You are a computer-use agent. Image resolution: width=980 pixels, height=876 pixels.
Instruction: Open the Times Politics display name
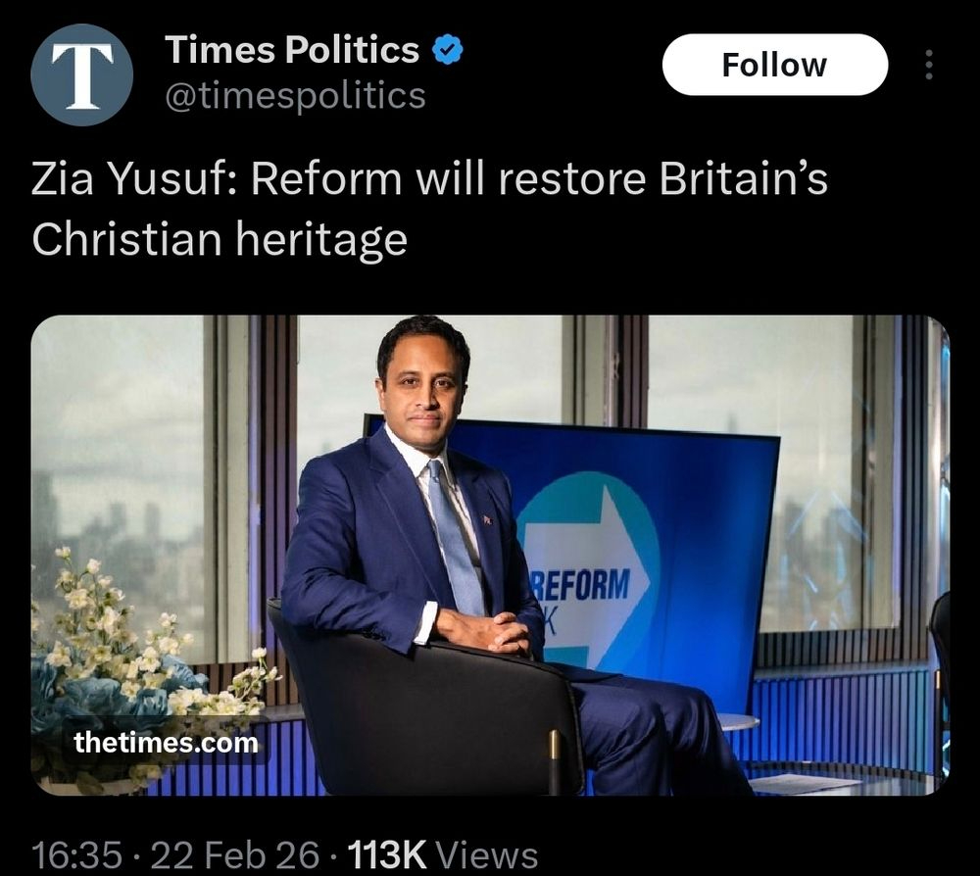point(292,49)
